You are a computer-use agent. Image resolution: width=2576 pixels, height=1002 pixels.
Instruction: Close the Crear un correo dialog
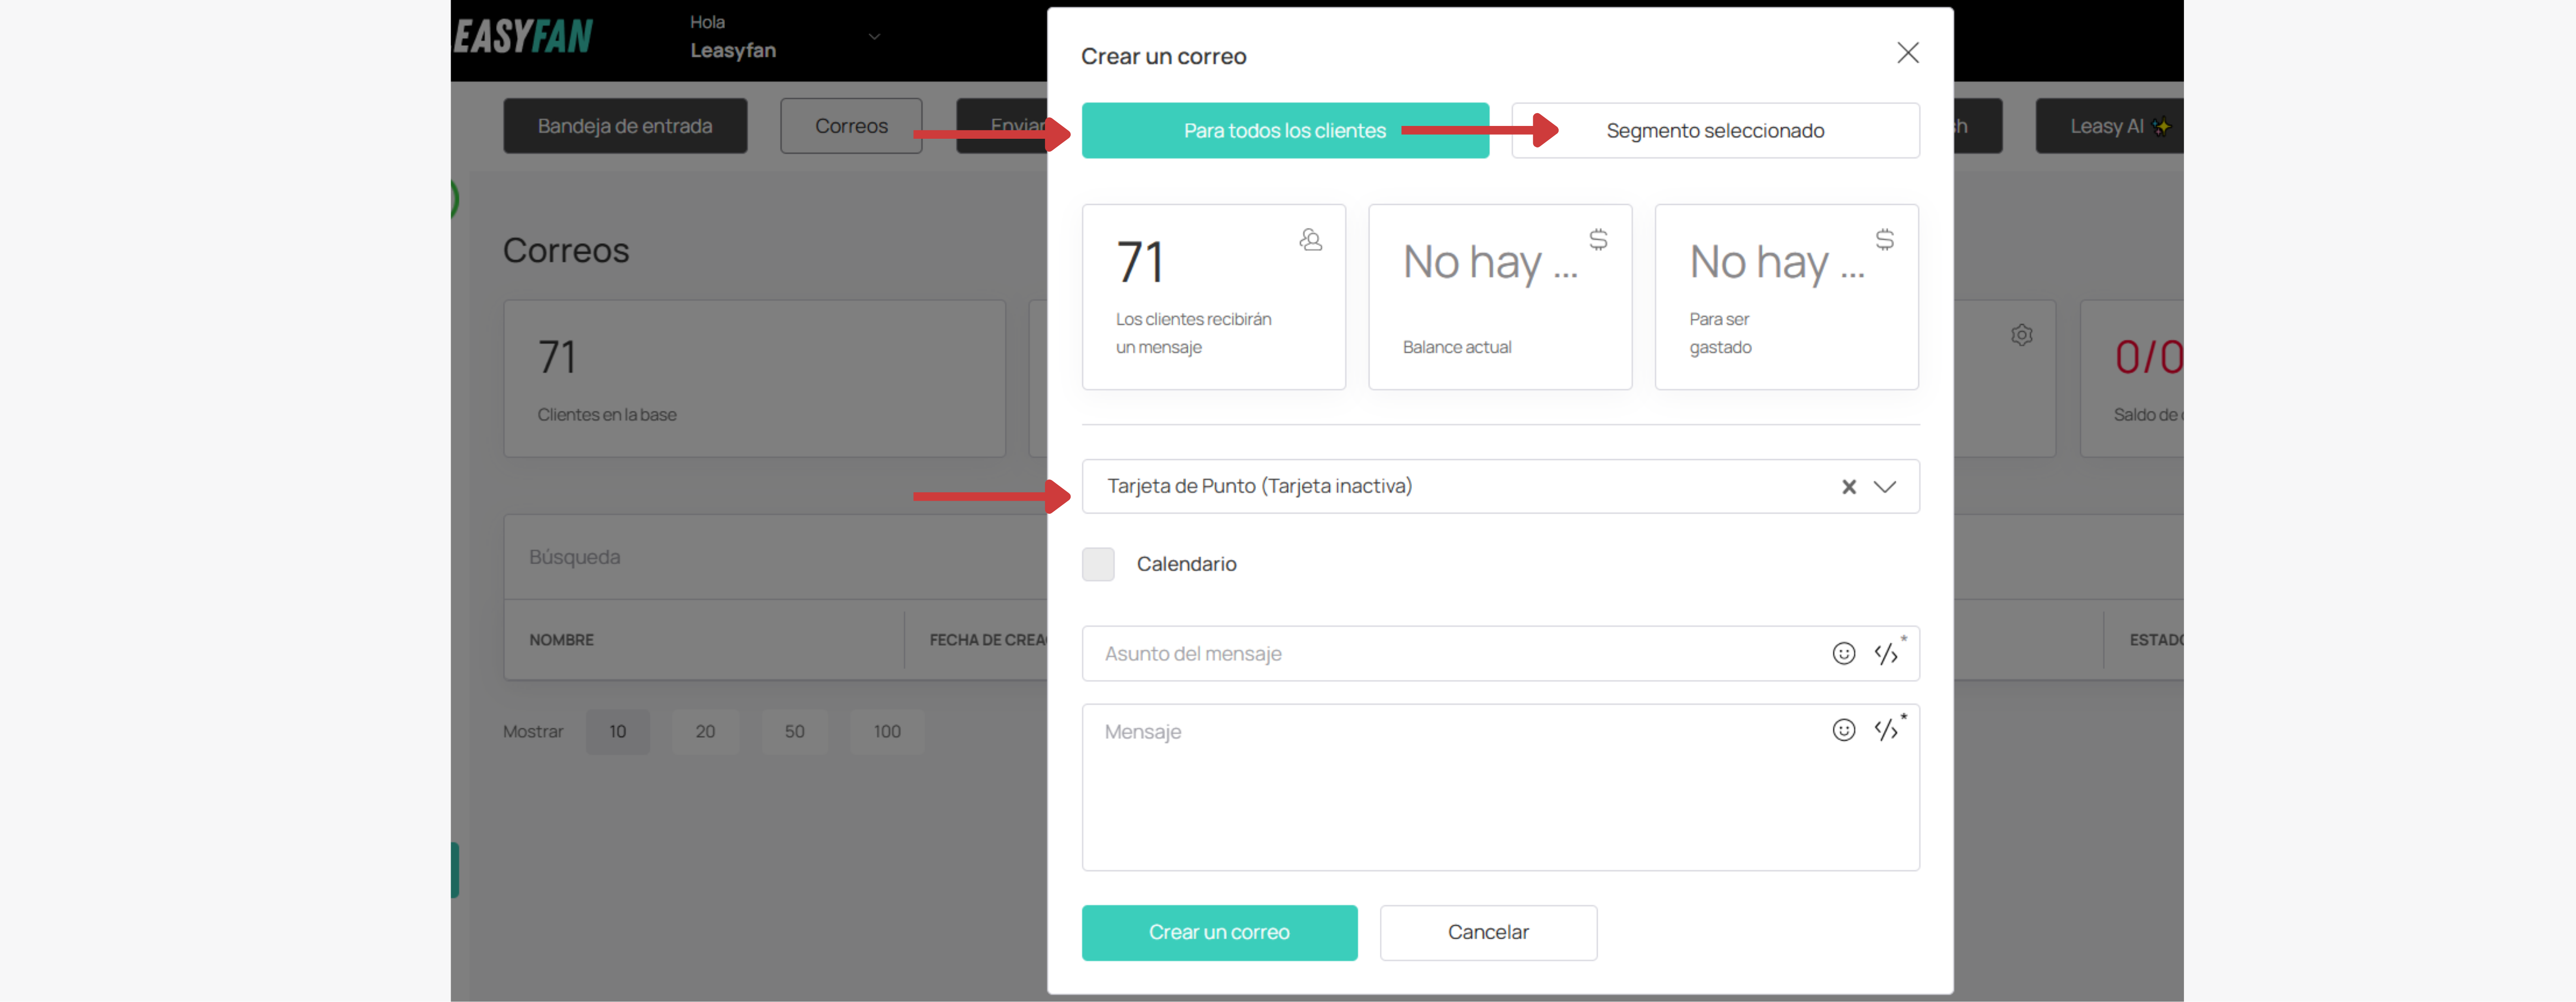[1907, 53]
